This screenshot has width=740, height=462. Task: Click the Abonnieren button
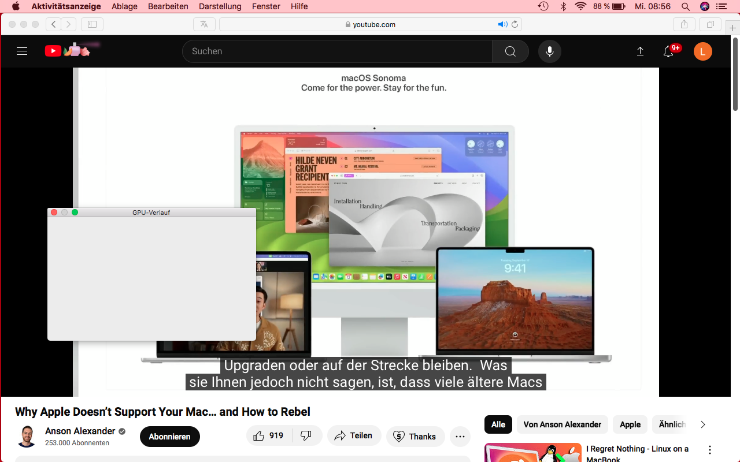click(x=170, y=437)
